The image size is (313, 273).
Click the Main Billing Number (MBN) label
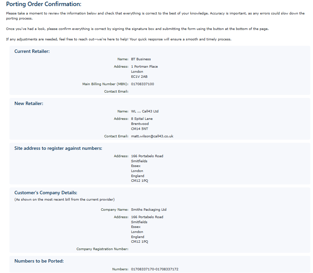point(105,84)
